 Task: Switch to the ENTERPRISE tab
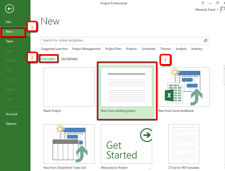(70, 59)
